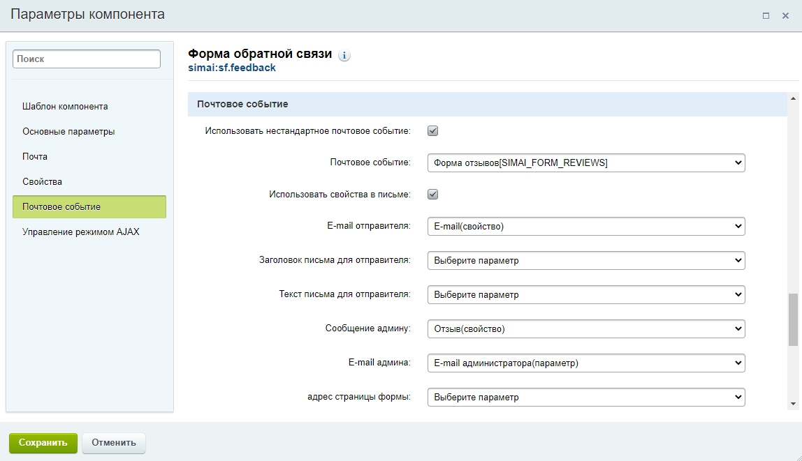This screenshot has height=461, width=802.
Task: Toggle Использовать нестандартное почтовое событие checkbox
Action: (x=432, y=130)
